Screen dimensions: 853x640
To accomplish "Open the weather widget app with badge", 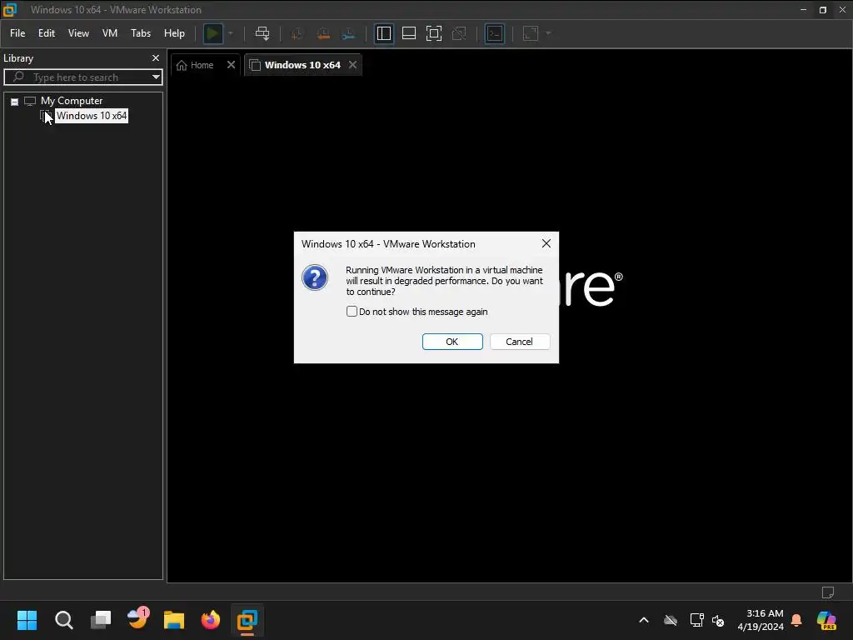I will [137, 619].
